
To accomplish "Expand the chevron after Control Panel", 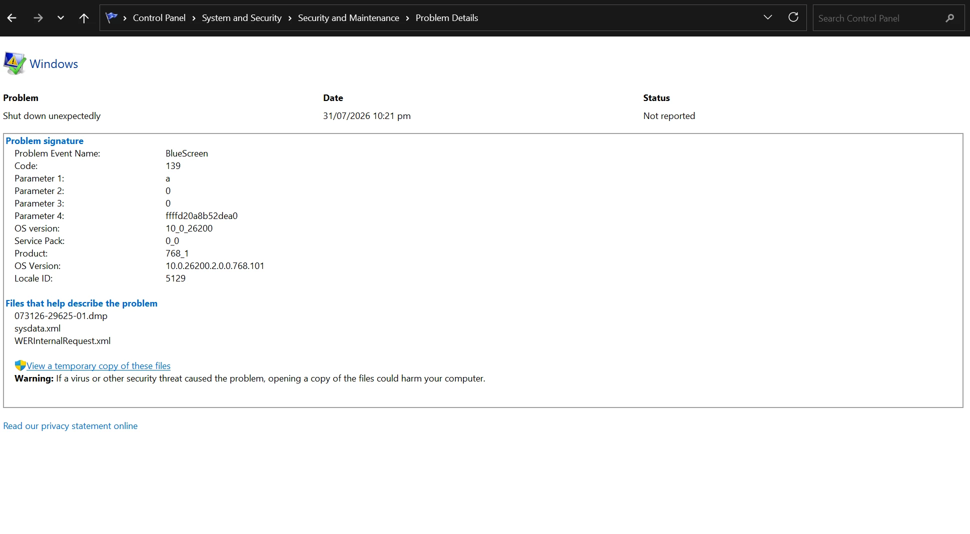I will coord(194,18).
